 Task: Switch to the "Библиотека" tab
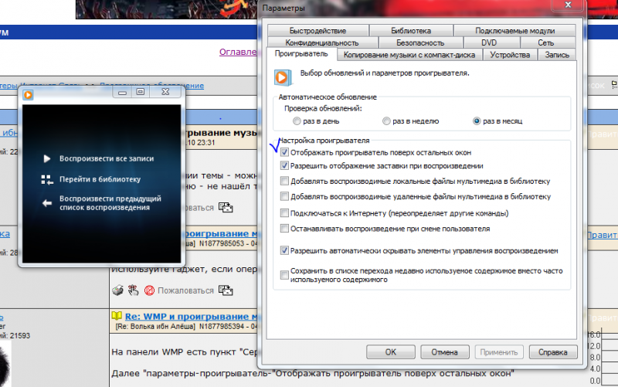pos(411,31)
